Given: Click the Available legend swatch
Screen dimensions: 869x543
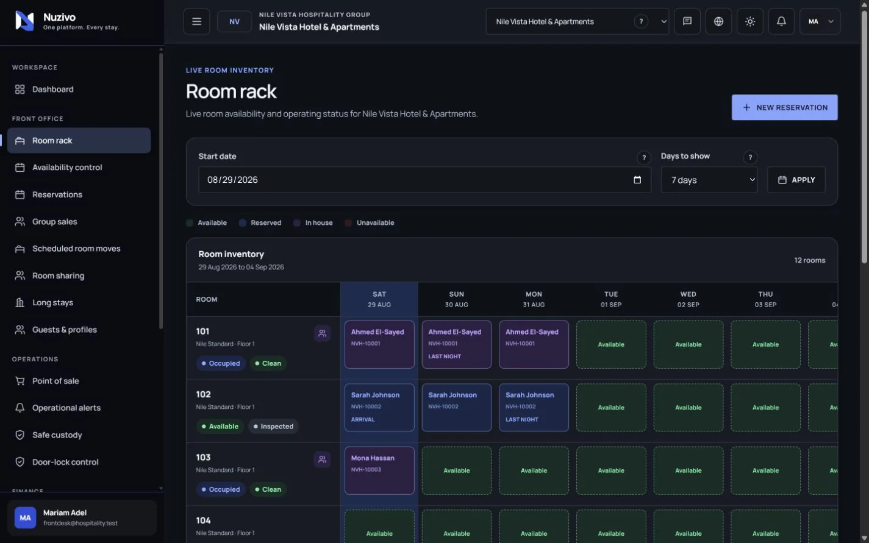Looking at the screenshot, I should click(x=190, y=223).
